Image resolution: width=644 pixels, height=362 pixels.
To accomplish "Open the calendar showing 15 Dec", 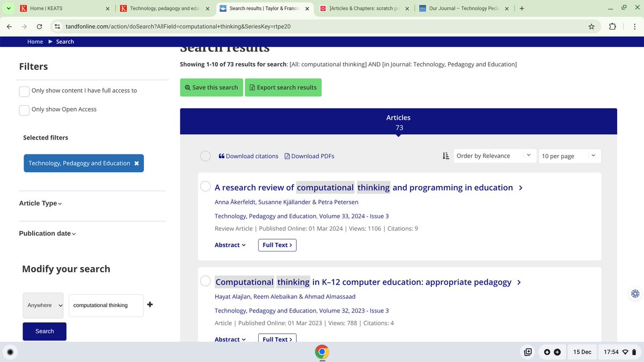I will [582, 352].
